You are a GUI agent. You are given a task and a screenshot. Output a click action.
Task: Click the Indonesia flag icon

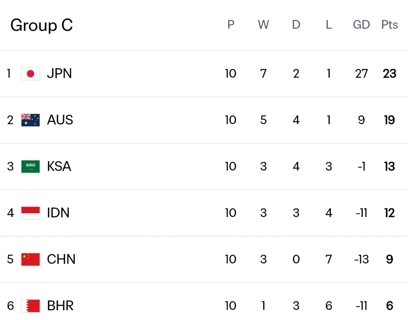tap(30, 213)
